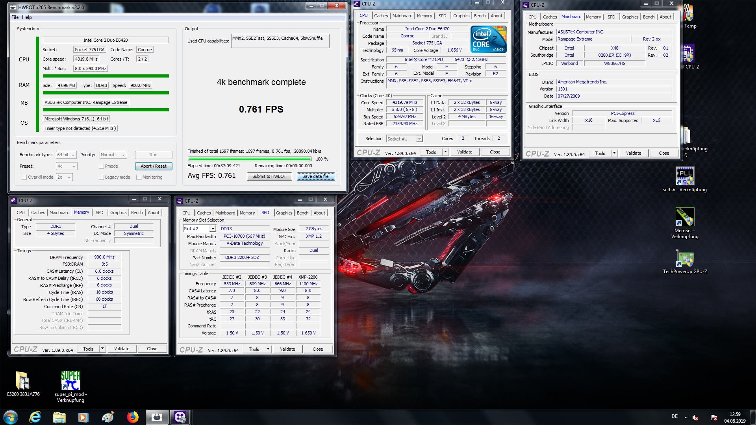Click Validate in CPU-Z CPU window
Viewport: 756px width, 425px height.
pos(465,152)
